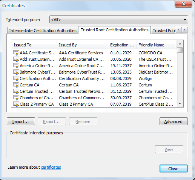Image resolution: width=195 pixels, height=180 pixels.
Task: Click certificate icon for America Online Root row
Action: (16, 66)
